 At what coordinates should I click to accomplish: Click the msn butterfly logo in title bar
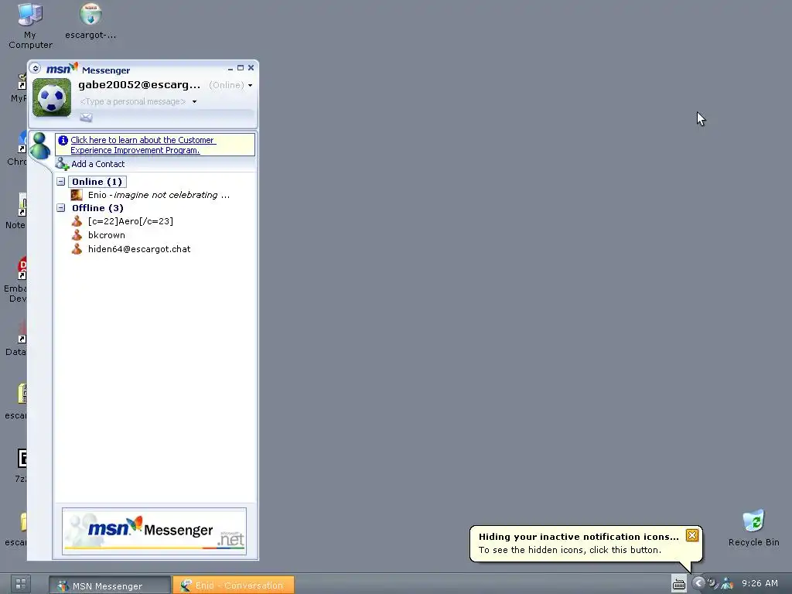[x=62, y=68]
